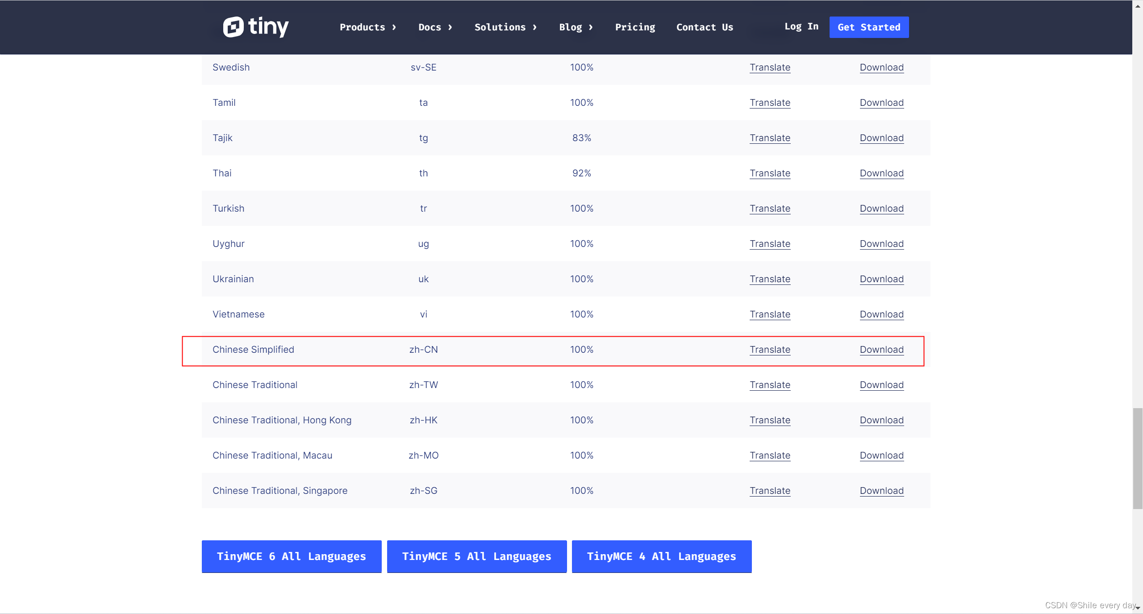This screenshot has height=614, width=1143.
Task: Download Chinese Simplified language pack
Action: click(881, 349)
